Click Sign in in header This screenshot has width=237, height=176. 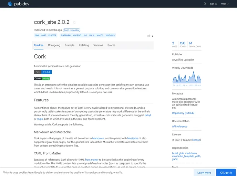[213, 4]
